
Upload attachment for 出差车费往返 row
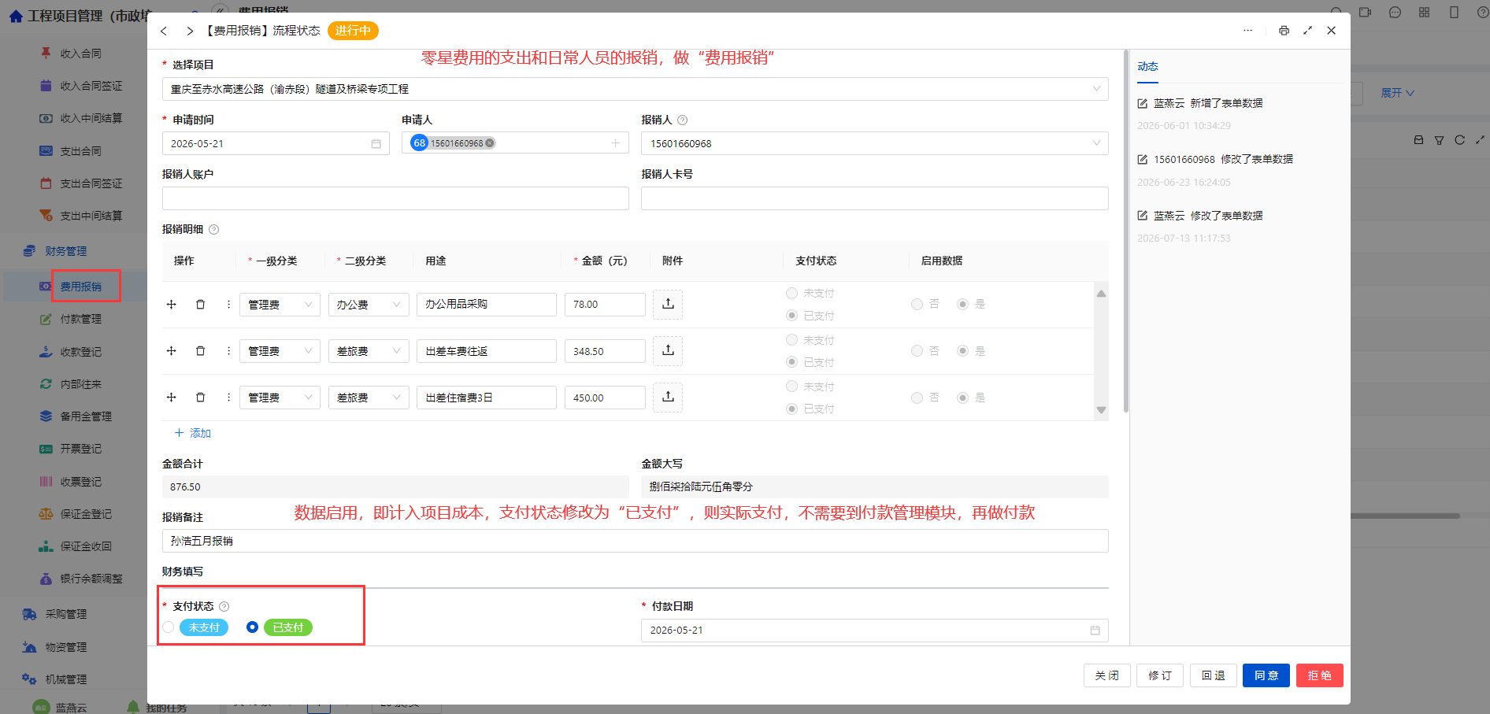click(x=668, y=350)
